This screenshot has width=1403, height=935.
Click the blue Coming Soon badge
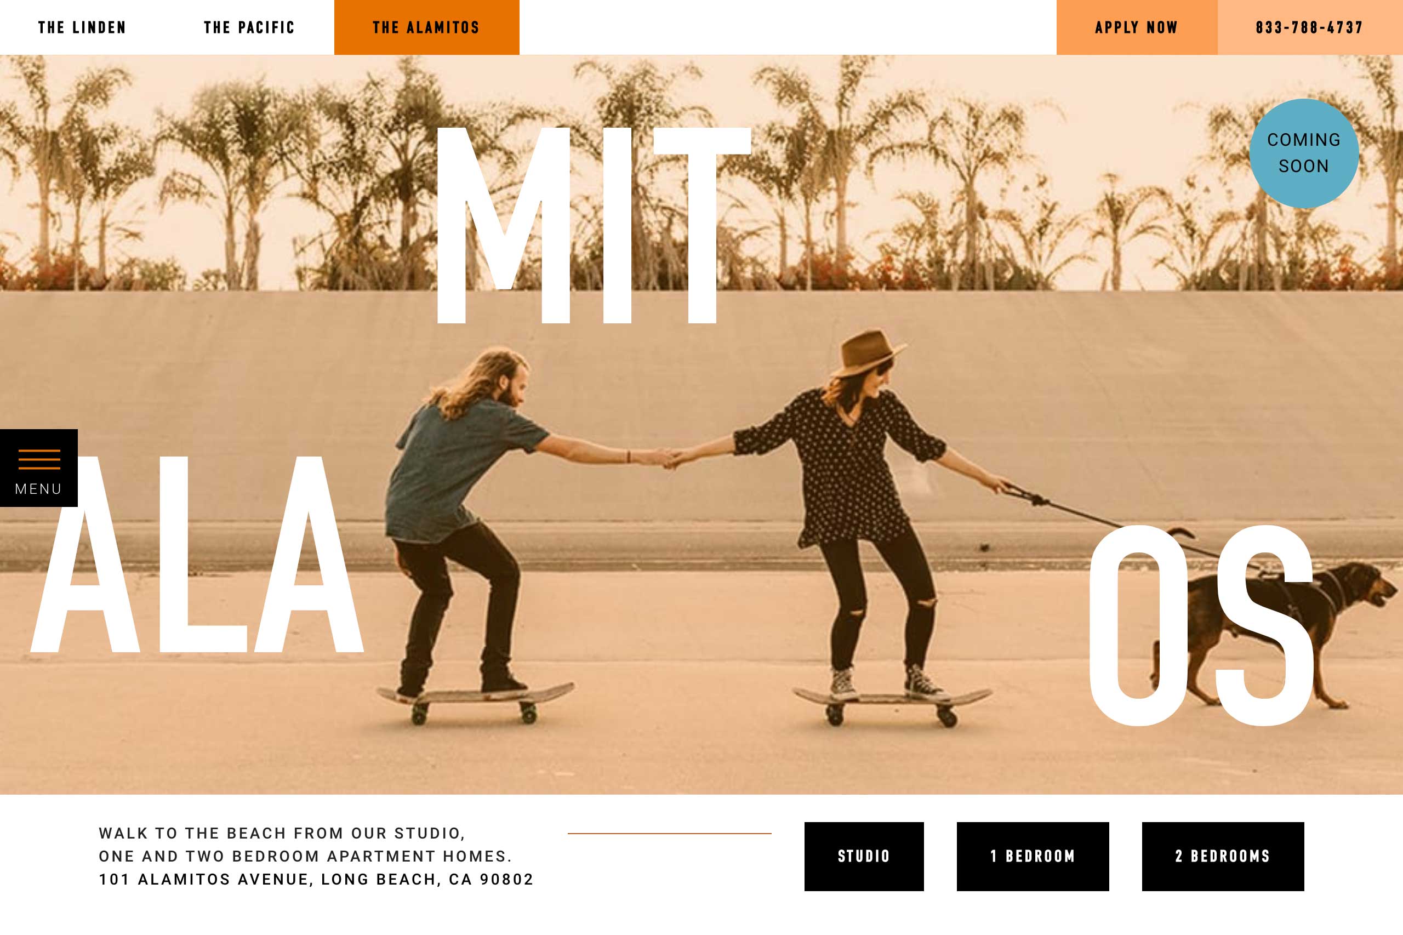coord(1304,153)
